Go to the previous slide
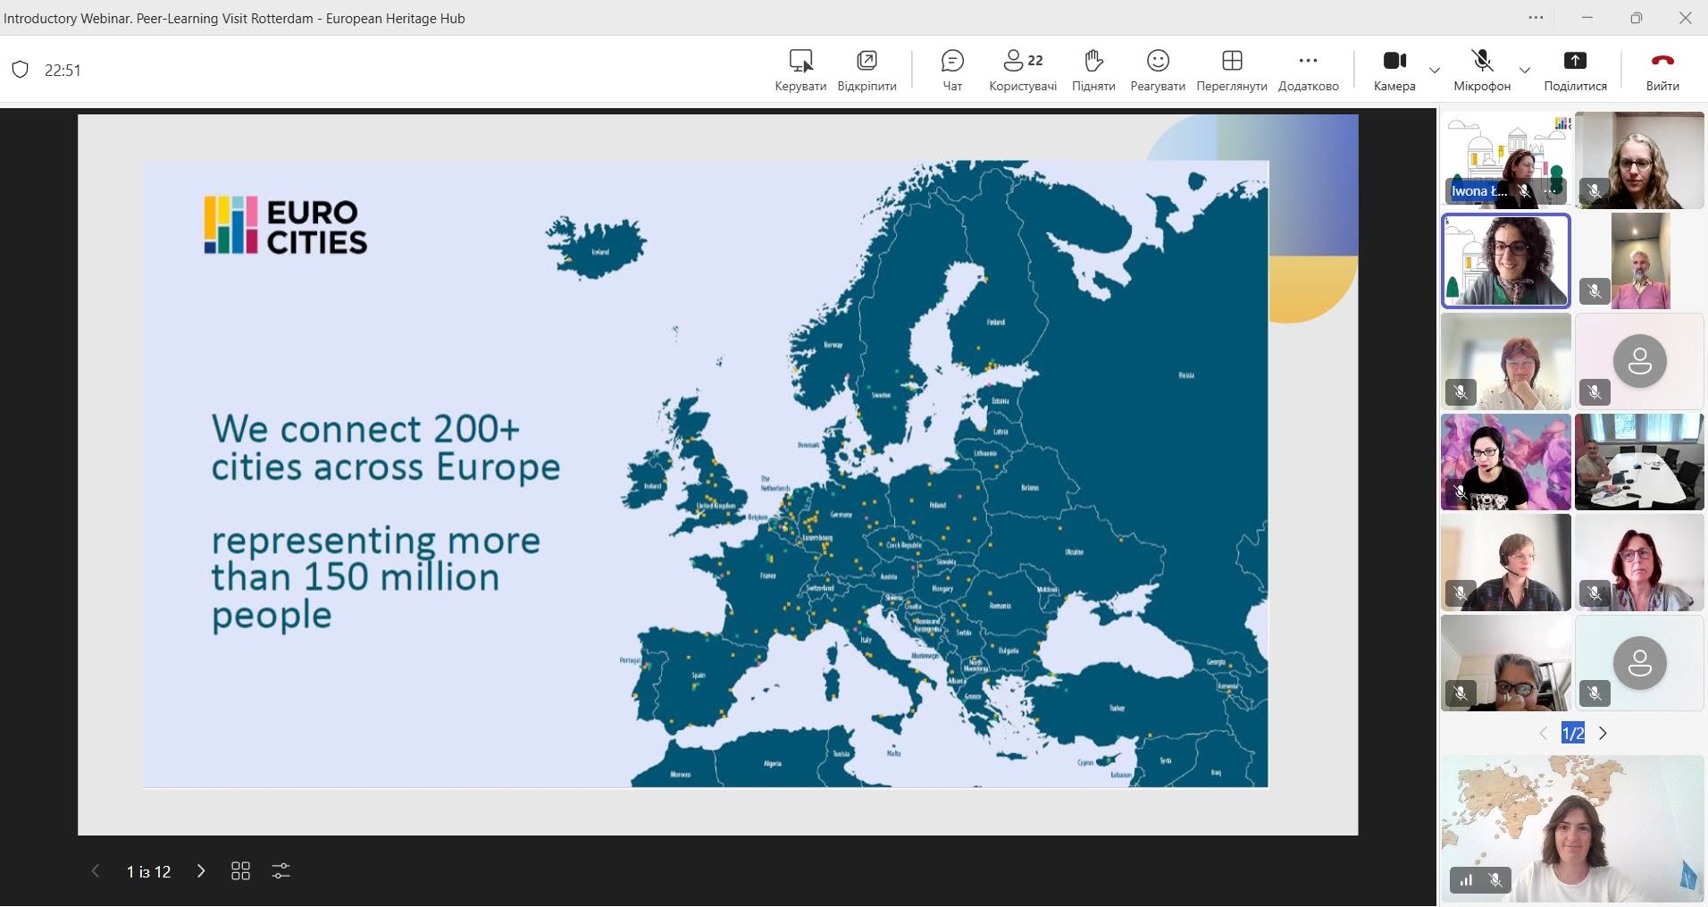The image size is (1708, 907). click(x=96, y=871)
